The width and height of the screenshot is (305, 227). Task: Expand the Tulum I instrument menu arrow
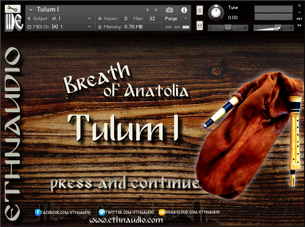coord(31,10)
